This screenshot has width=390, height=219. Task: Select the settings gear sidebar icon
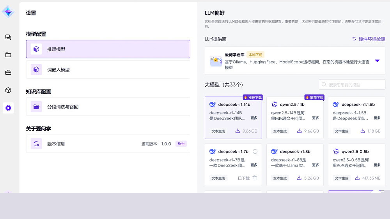point(8,108)
